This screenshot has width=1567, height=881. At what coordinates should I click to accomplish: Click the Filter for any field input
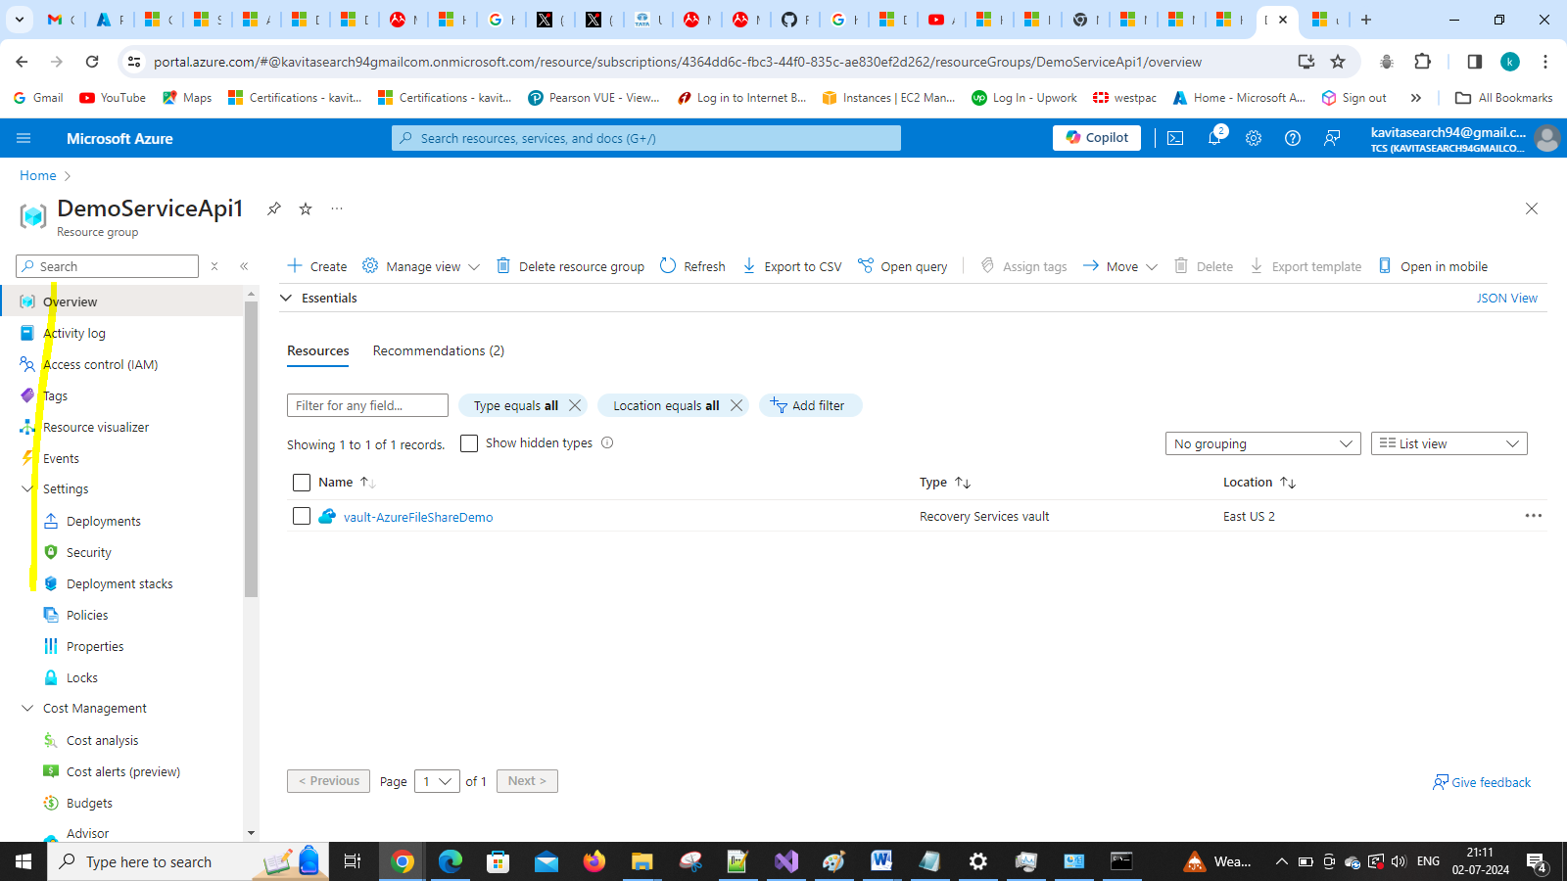367,405
